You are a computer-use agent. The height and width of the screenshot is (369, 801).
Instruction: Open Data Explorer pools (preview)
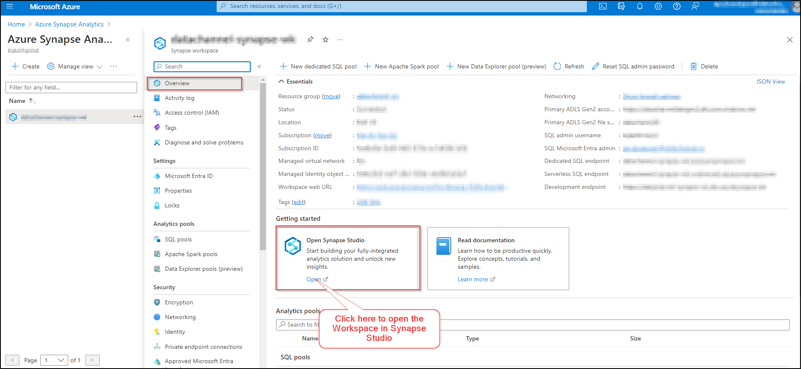click(x=204, y=269)
